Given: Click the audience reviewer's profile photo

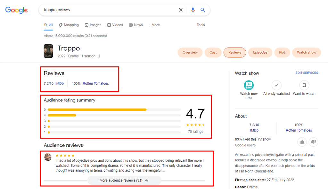Looking at the screenshot, I should pyautogui.click(x=48, y=157).
